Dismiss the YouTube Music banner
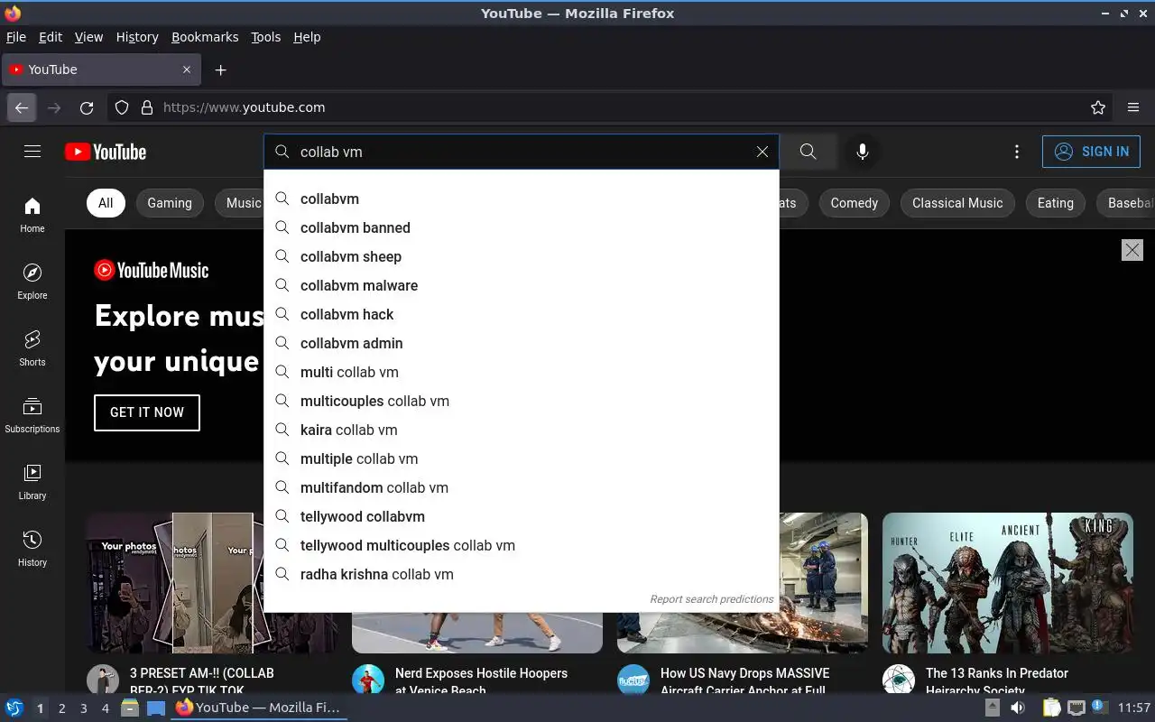The width and height of the screenshot is (1155, 722). tap(1132, 250)
